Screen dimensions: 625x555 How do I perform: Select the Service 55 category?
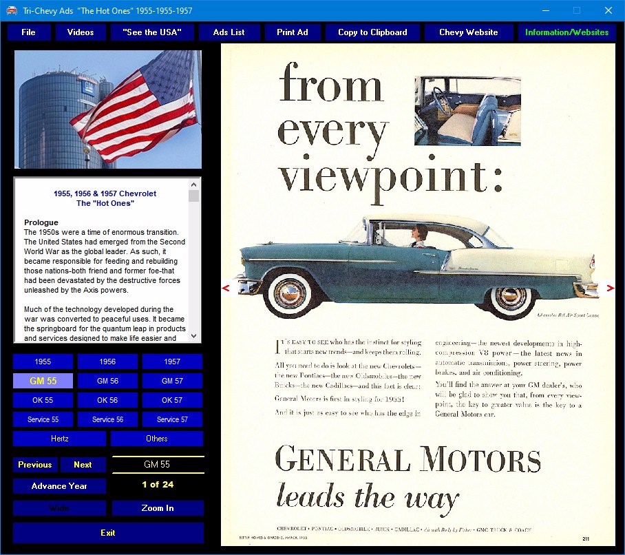pos(43,419)
